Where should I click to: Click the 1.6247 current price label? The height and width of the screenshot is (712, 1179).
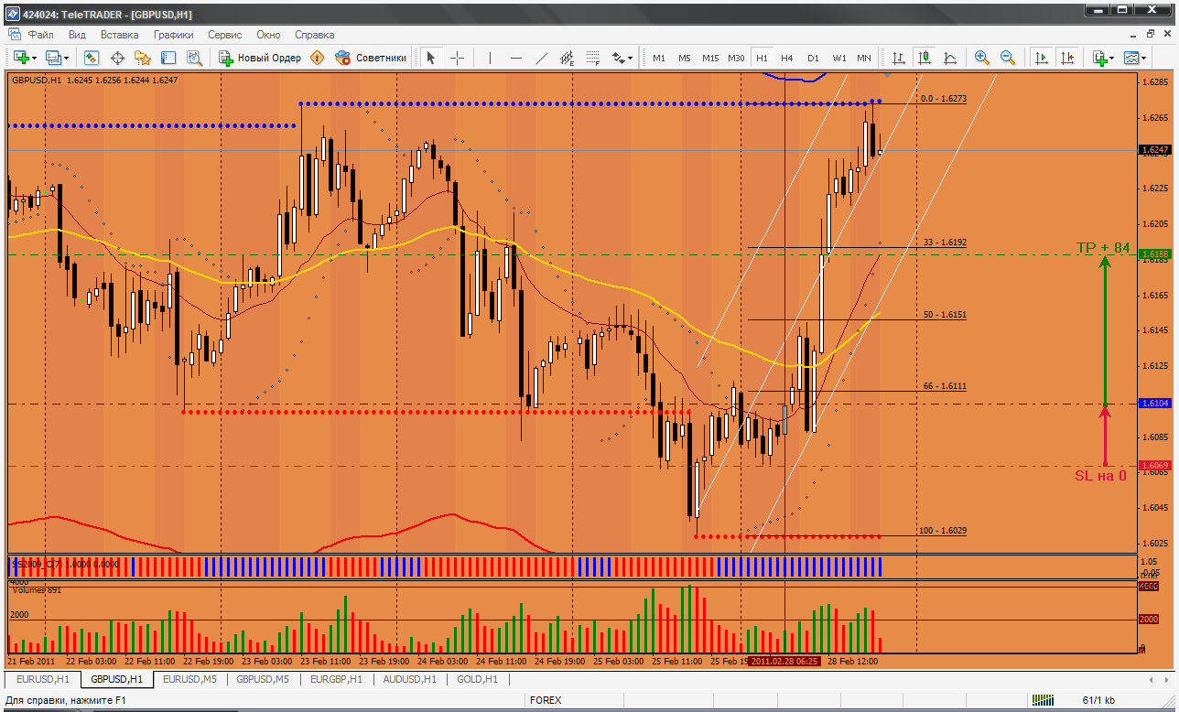[1156, 149]
